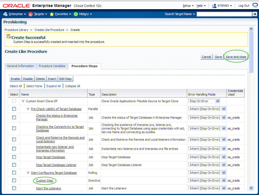The image size is (259, 195).
Task: Click the search go arrow button
Action: tap(255, 14)
